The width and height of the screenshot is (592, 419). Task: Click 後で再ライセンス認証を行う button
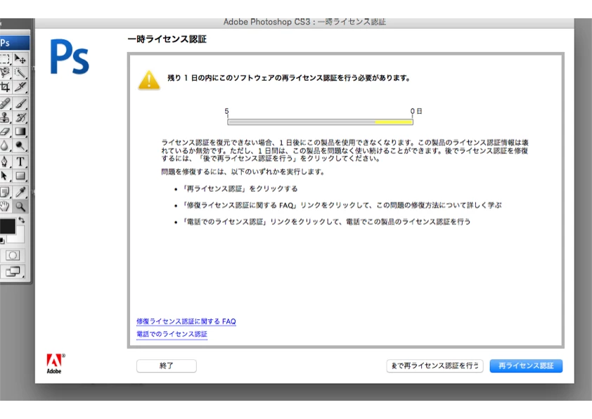coord(435,366)
